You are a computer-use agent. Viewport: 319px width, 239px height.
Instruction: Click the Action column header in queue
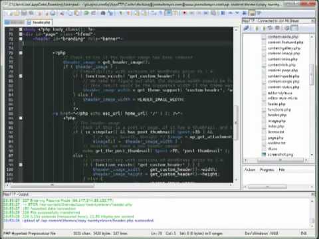pos(250,170)
